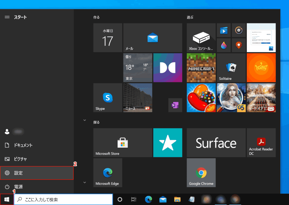Open the Mail tile
The image size is (289, 205).
(153, 38)
